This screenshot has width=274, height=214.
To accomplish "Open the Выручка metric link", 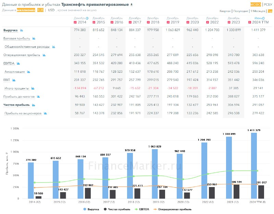I will point(11,30).
